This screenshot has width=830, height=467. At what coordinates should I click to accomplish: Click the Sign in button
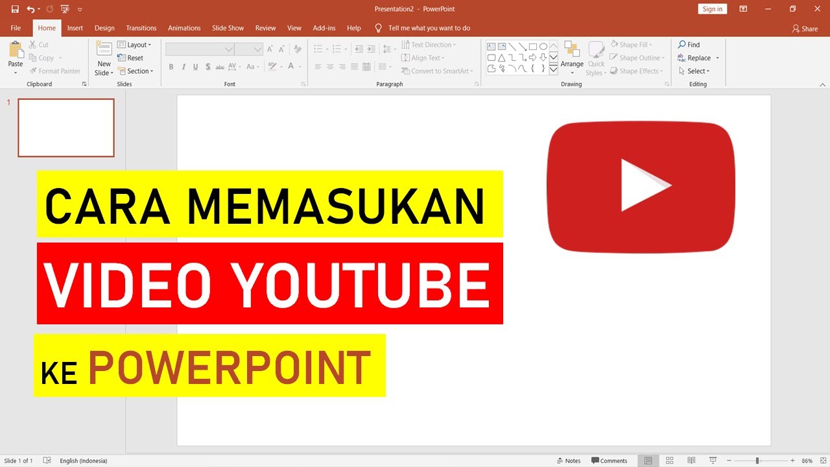click(712, 9)
